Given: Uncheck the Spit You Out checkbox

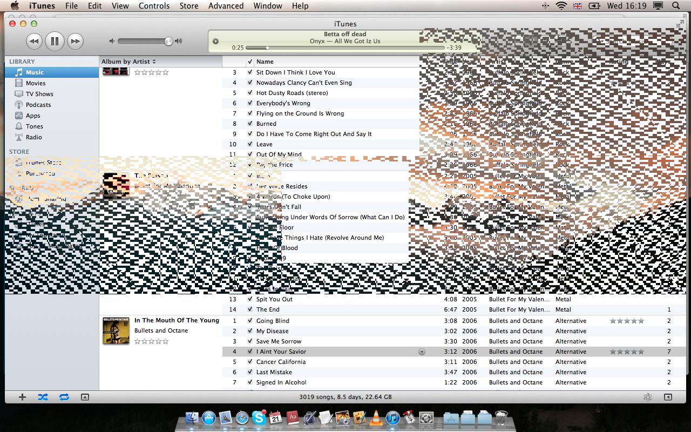Looking at the screenshot, I should click(x=250, y=299).
